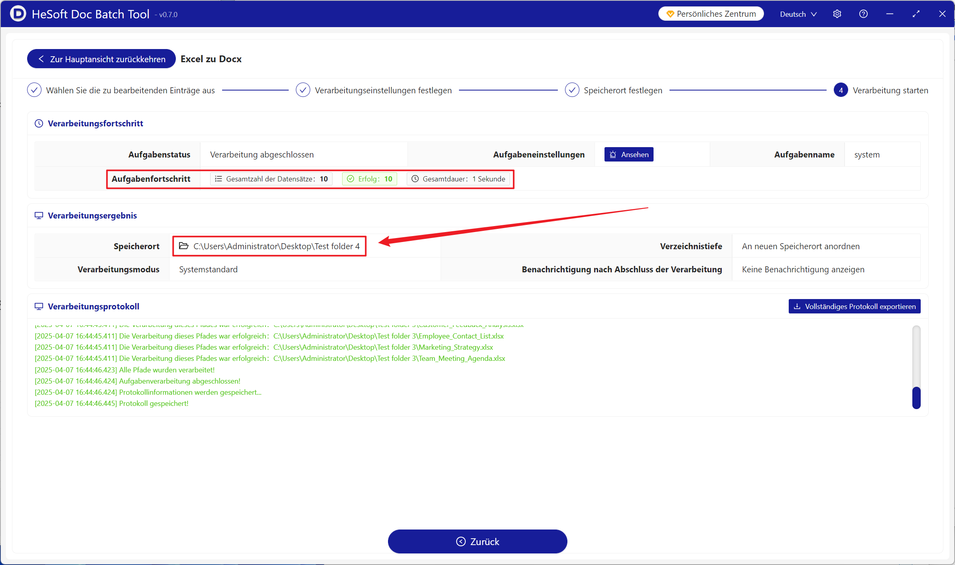Image resolution: width=955 pixels, height=565 pixels.
Task: Click log line for Marketing_Strategy.xlsx
Action: point(264,347)
